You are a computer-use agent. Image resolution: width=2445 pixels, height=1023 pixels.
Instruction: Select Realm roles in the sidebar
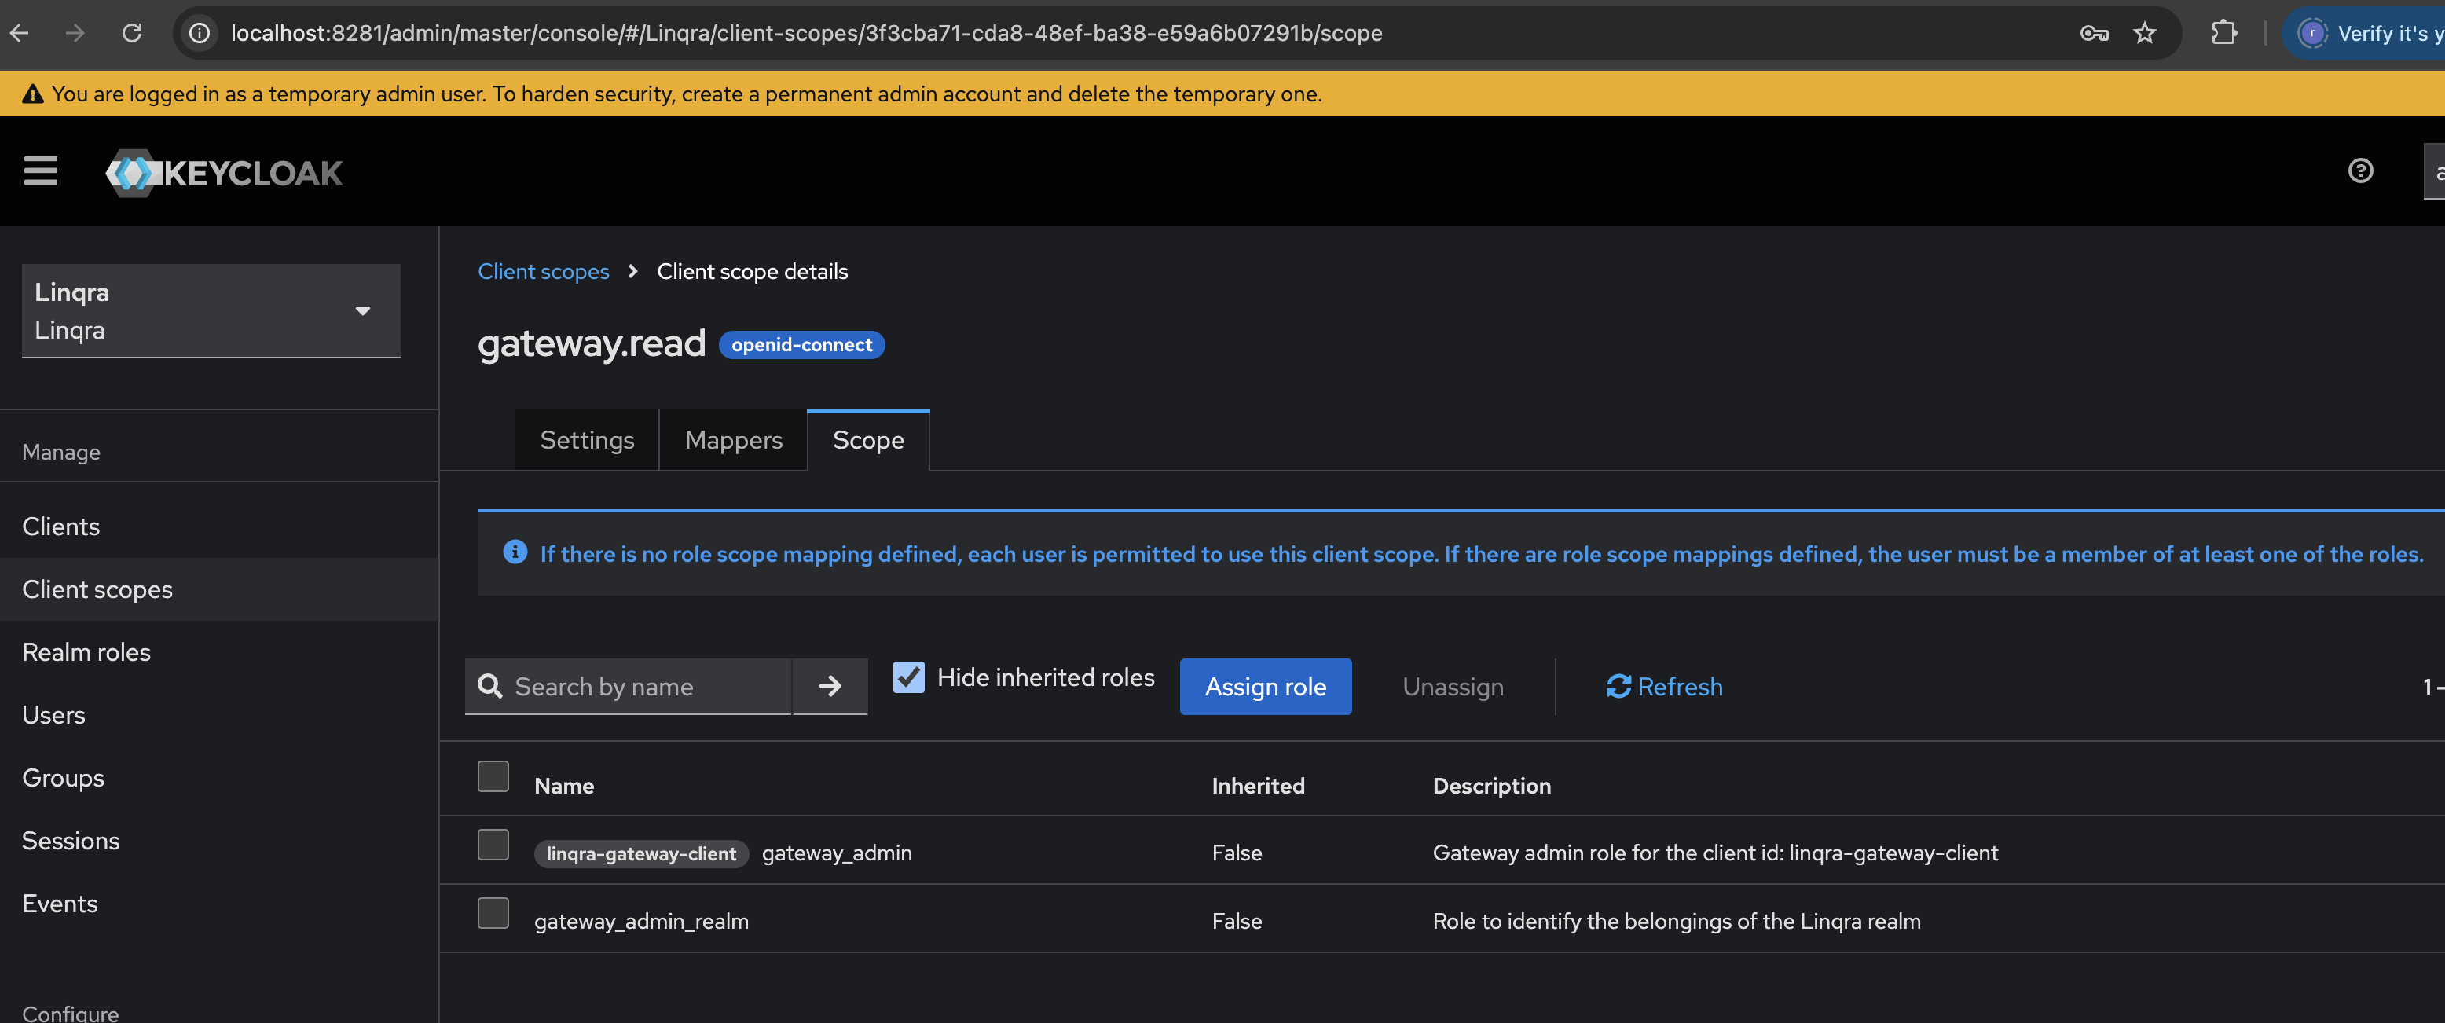tap(86, 652)
